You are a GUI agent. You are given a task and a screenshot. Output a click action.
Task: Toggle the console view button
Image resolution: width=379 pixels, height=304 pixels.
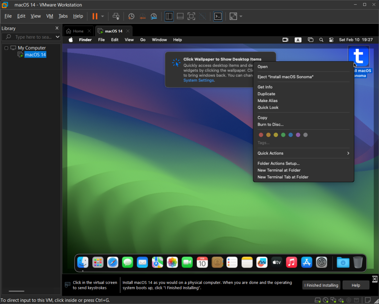point(218,16)
